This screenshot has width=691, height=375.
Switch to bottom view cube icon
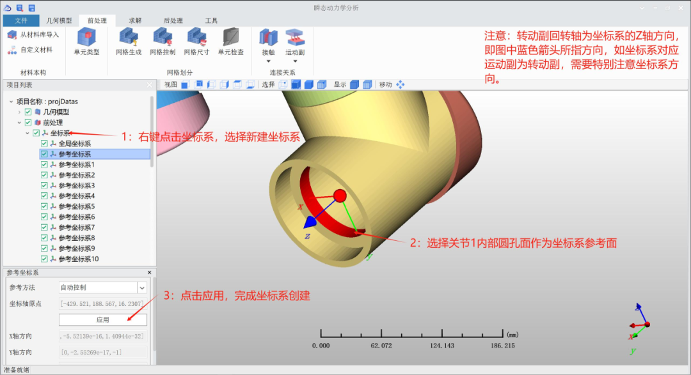click(x=250, y=84)
